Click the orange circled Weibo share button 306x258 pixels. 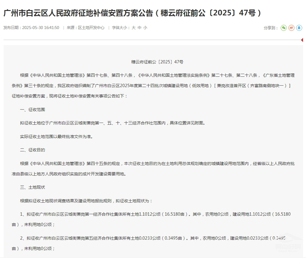tap(291, 28)
